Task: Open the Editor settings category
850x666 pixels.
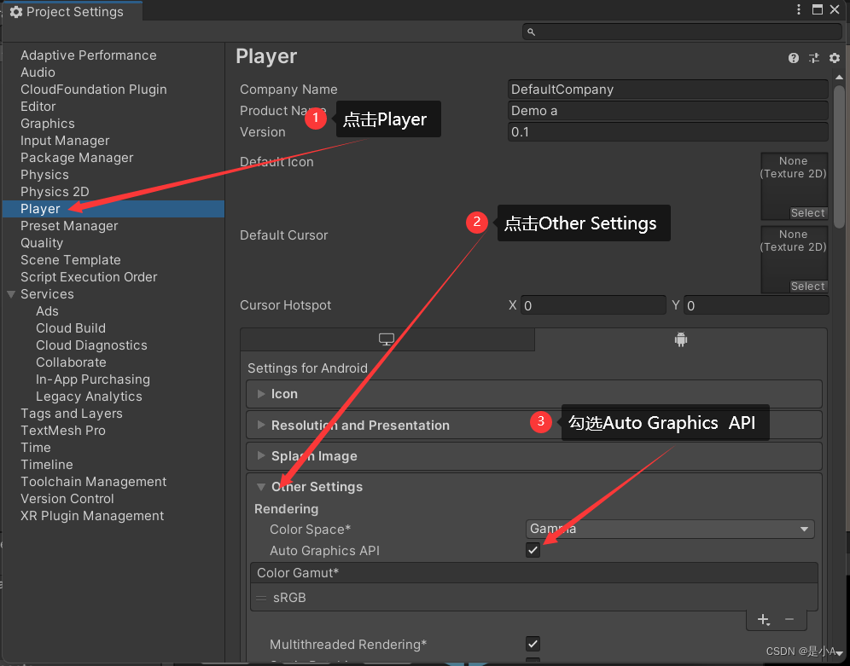Action: pyautogui.click(x=38, y=106)
